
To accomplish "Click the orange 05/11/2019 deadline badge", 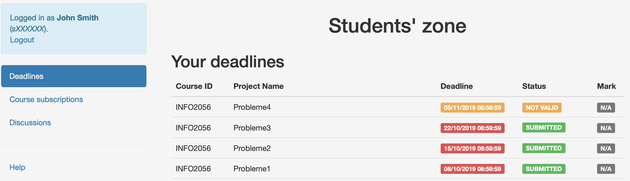I will (x=472, y=108).
